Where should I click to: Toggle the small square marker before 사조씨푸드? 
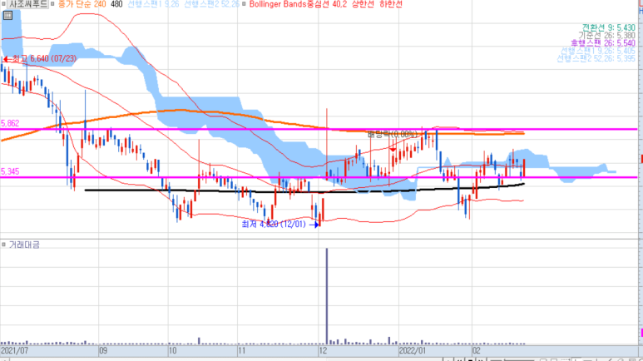[x=3, y=4]
